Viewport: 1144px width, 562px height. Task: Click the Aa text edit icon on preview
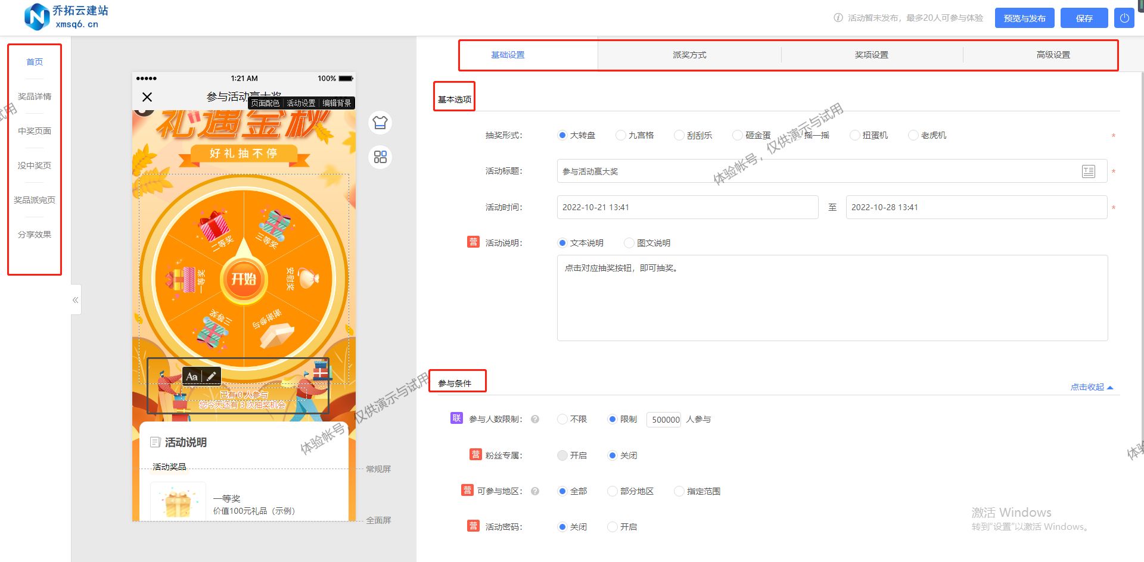(192, 376)
